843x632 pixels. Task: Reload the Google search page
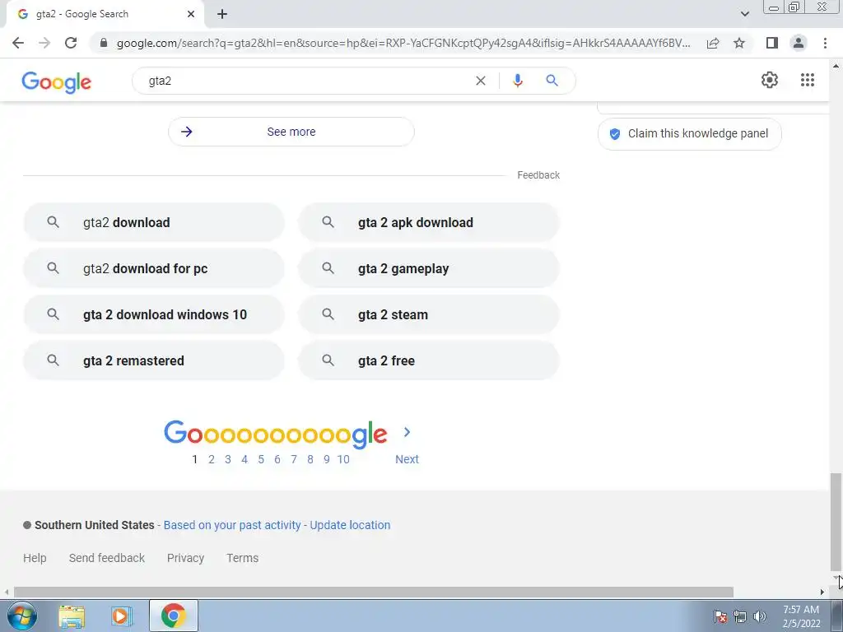coord(71,43)
